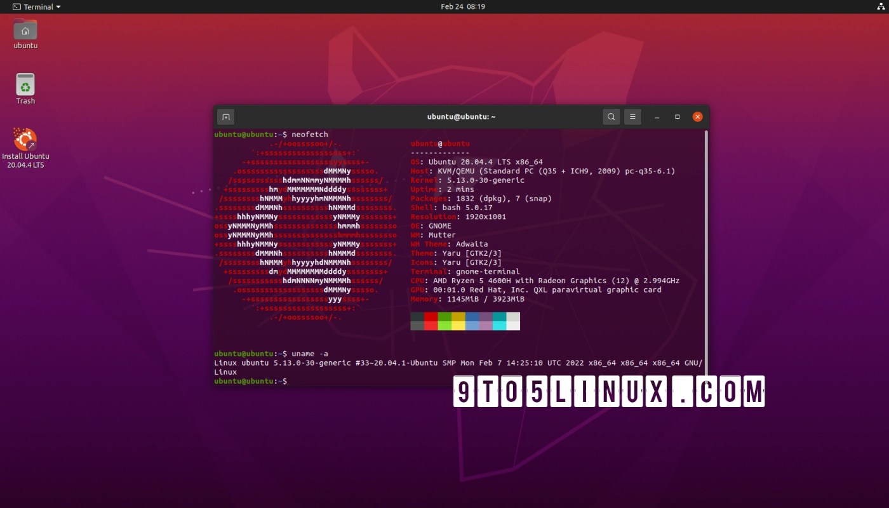The height and width of the screenshot is (508, 889).
Task: Open the clock showing Feb 24 08:19
Action: click(463, 6)
